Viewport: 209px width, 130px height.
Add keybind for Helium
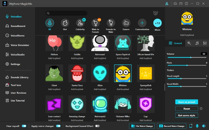pyautogui.click(x=54, y=58)
